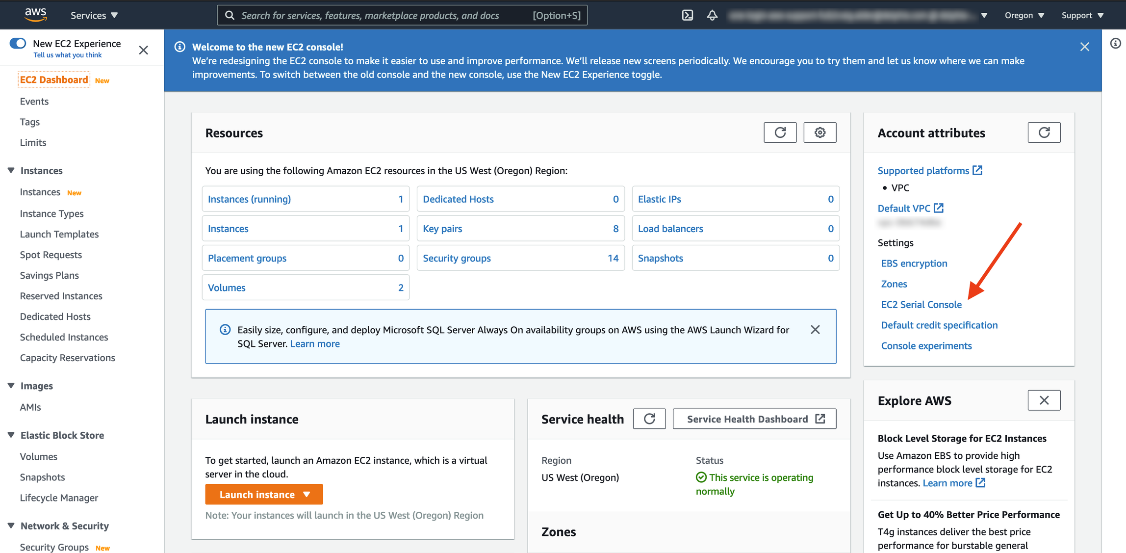Viewport: 1126px width, 553px height.
Task: Click Tell us what you think link
Action: [68, 55]
